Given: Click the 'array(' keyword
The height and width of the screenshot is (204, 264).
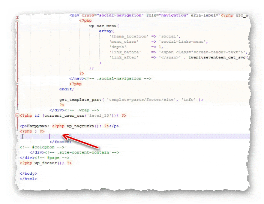Looking at the screenshot, I should 106,31.
